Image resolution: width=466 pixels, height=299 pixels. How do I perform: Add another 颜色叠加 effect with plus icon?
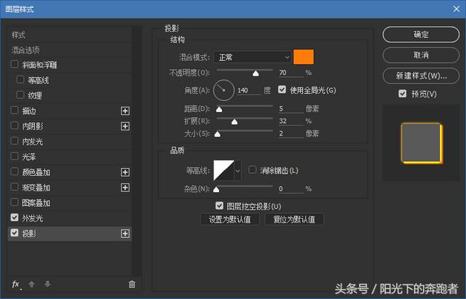[x=125, y=172]
